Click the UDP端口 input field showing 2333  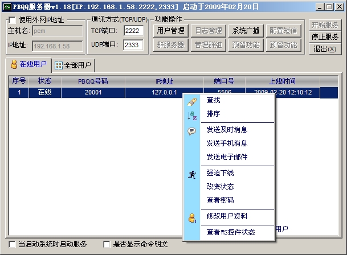[133, 45]
